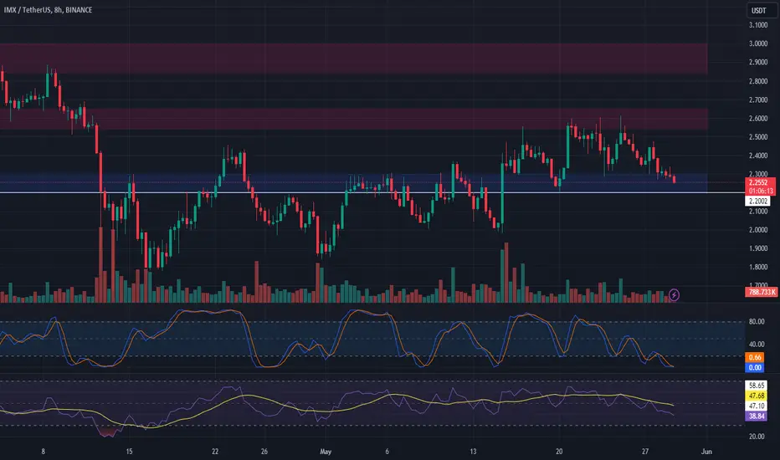Click the date label 26 on time axis

click(264, 452)
